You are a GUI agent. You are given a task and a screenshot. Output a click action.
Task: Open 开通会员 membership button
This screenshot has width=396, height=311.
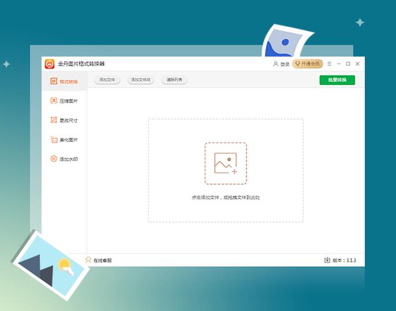tap(308, 63)
